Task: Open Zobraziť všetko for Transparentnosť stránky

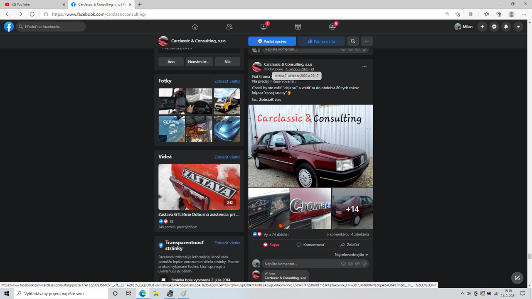Action: pos(227,243)
